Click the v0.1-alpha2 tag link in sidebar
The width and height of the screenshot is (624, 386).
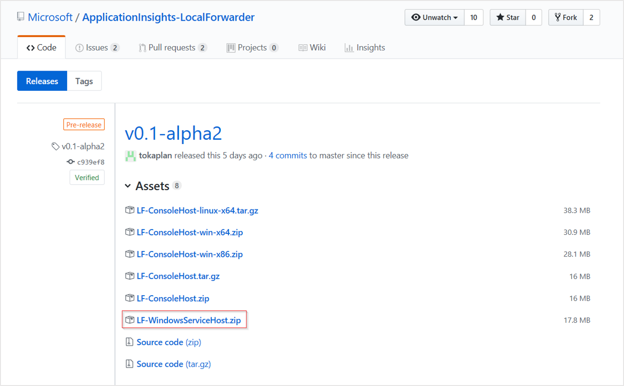[x=83, y=146]
